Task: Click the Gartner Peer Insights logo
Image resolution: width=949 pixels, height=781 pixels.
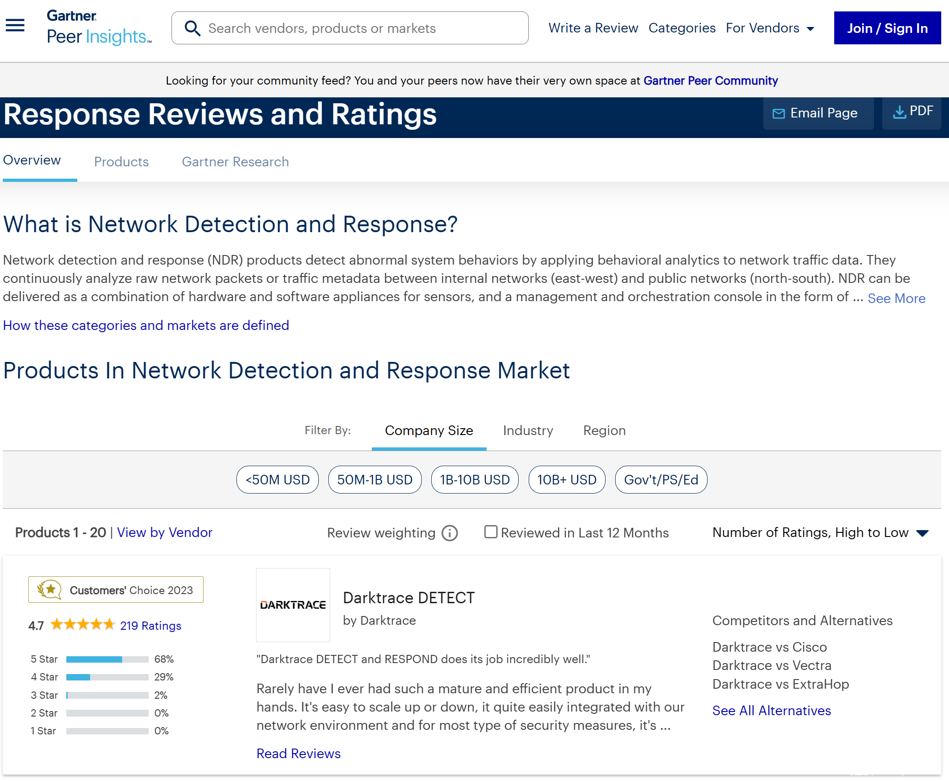Action: 99,28
